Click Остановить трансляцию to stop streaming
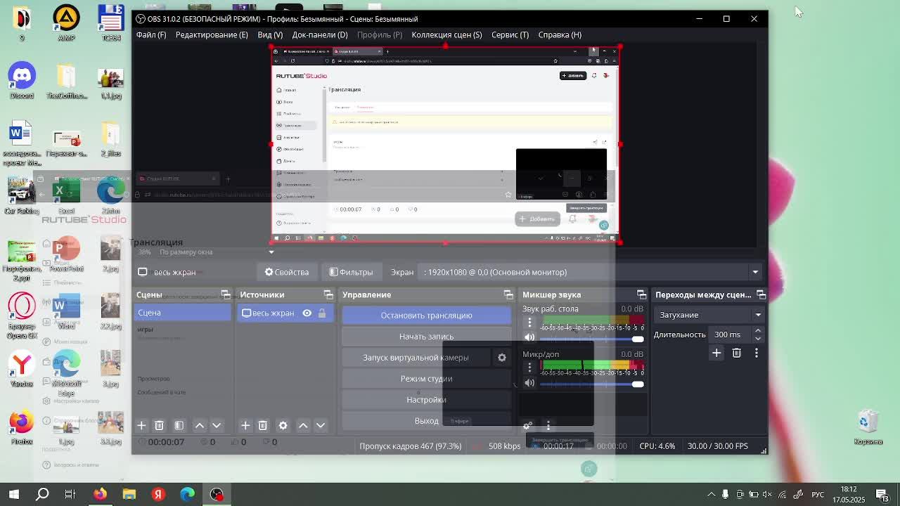 [x=426, y=316]
